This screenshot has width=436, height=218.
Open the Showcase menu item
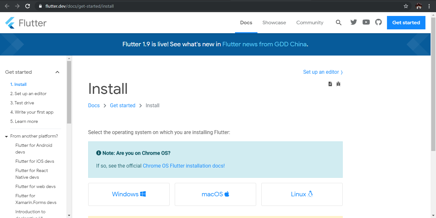(x=274, y=22)
